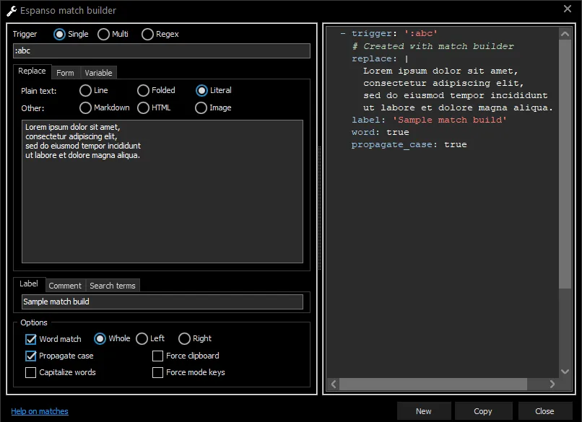Screen dimensions: 582x422
Task: Open the Help on matches link
Action: click(40, 411)
